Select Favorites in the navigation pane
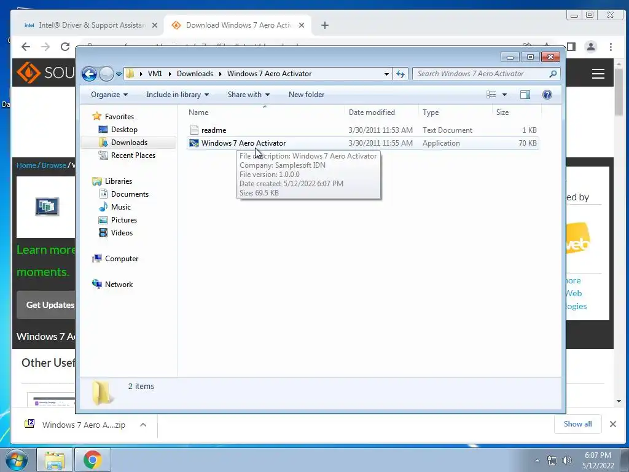The image size is (629, 472). [119, 116]
